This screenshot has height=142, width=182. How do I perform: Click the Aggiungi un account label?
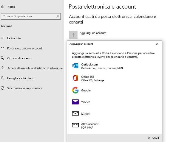coord(93,33)
